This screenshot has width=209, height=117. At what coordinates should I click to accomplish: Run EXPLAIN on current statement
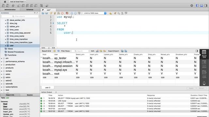[58, 13]
